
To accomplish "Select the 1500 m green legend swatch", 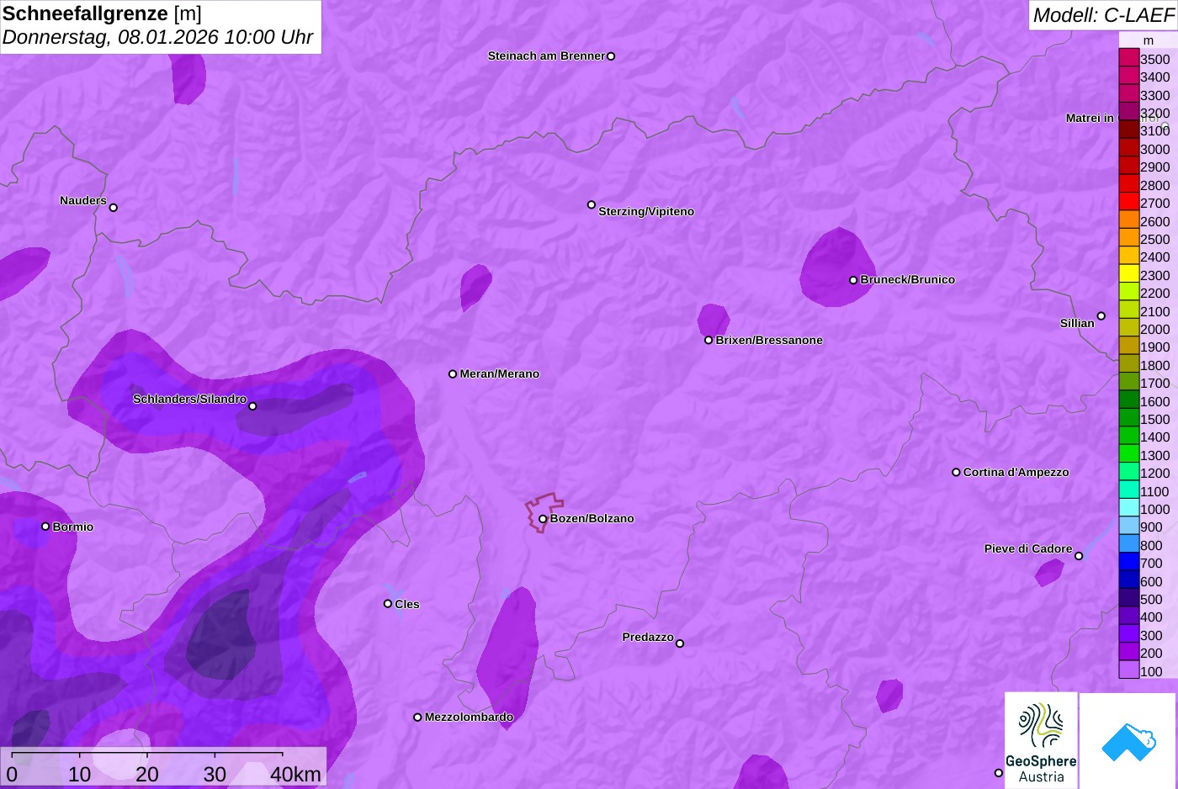I will (1128, 418).
